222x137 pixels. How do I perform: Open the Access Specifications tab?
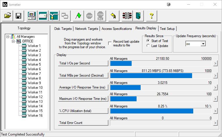point(117,29)
